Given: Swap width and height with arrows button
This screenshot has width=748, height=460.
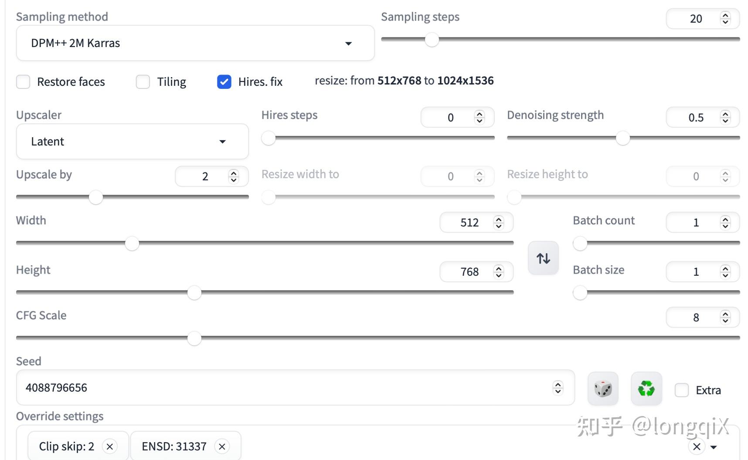Looking at the screenshot, I should click(543, 258).
